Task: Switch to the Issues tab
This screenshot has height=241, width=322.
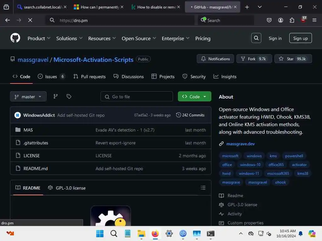Action: tap(52, 77)
